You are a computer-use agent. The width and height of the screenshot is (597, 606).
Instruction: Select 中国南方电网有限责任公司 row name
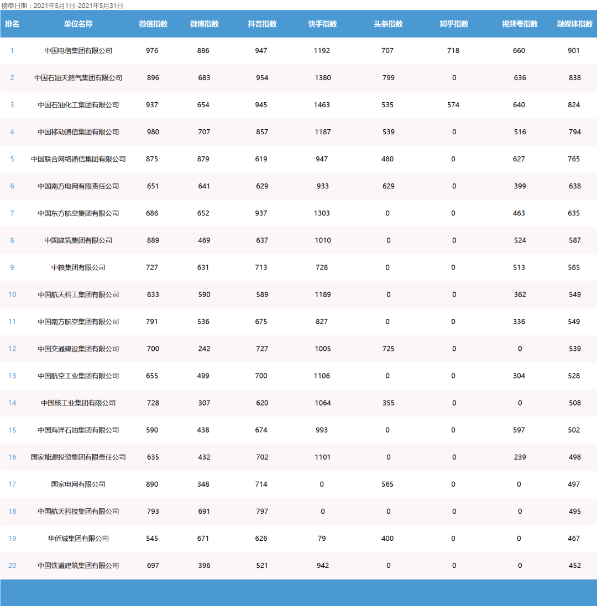click(78, 186)
